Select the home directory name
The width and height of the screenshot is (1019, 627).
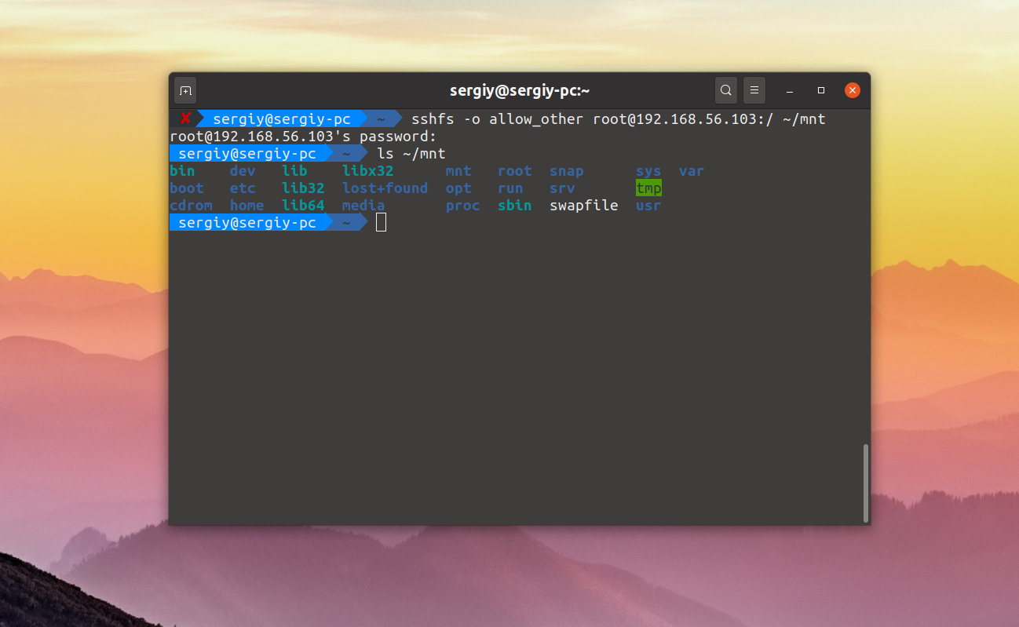pyautogui.click(x=247, y=206)
